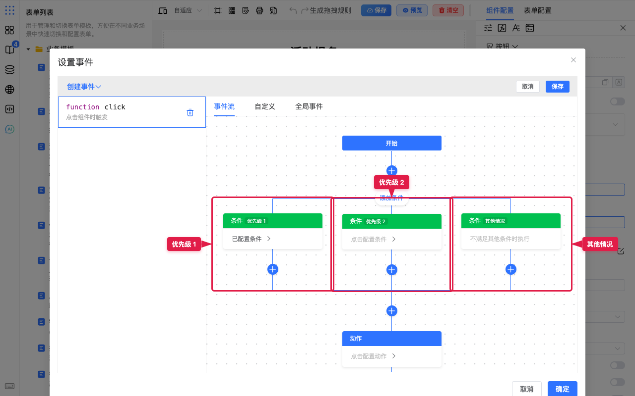The height and width of the screenshot is (396, 635).
Task: Undo the last change with the undo arrow
Action: tap(293, 10)
